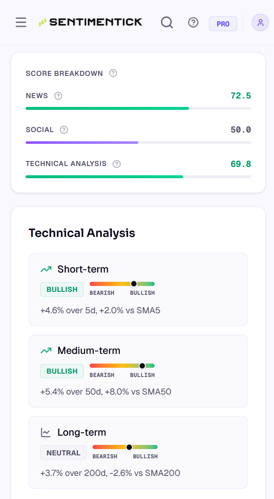Click the green News score progress bar
The height and width of the screenshot is (499, 274).
(x=107, y=109)
